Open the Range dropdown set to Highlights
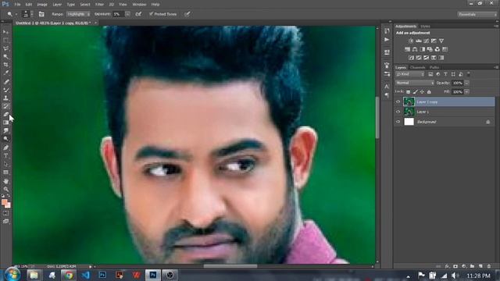 [x=78, y=14]
